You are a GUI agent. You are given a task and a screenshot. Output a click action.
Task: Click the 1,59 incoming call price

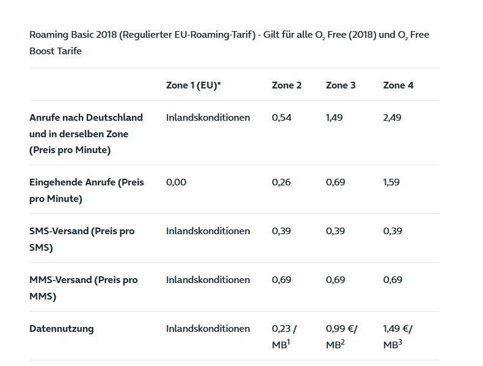[391, 182]
